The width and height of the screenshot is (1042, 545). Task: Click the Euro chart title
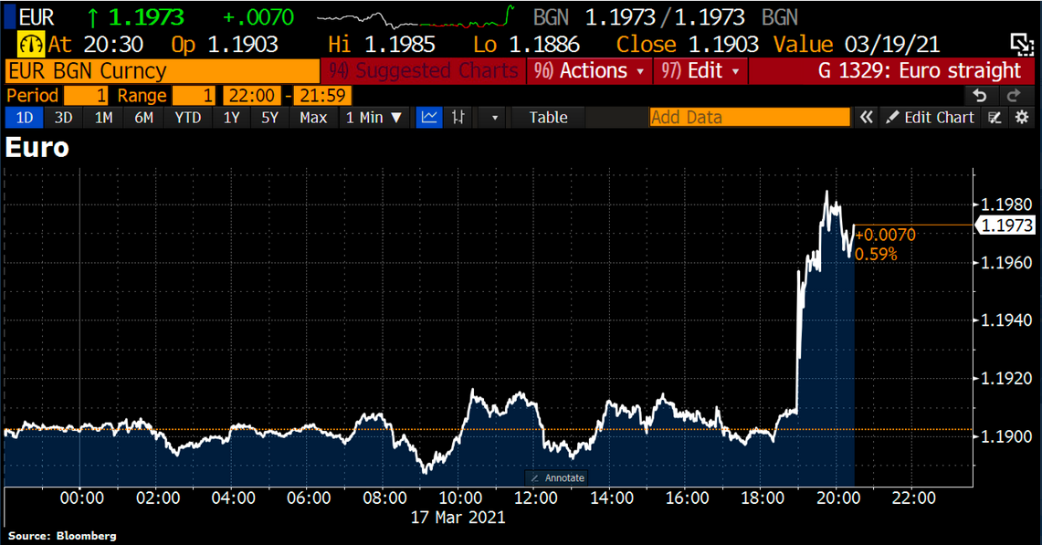pos(37,148)
